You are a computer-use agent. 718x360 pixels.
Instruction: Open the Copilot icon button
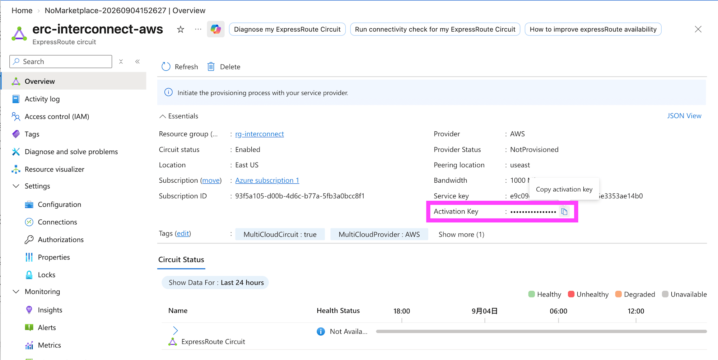click(x=216, y=29)
